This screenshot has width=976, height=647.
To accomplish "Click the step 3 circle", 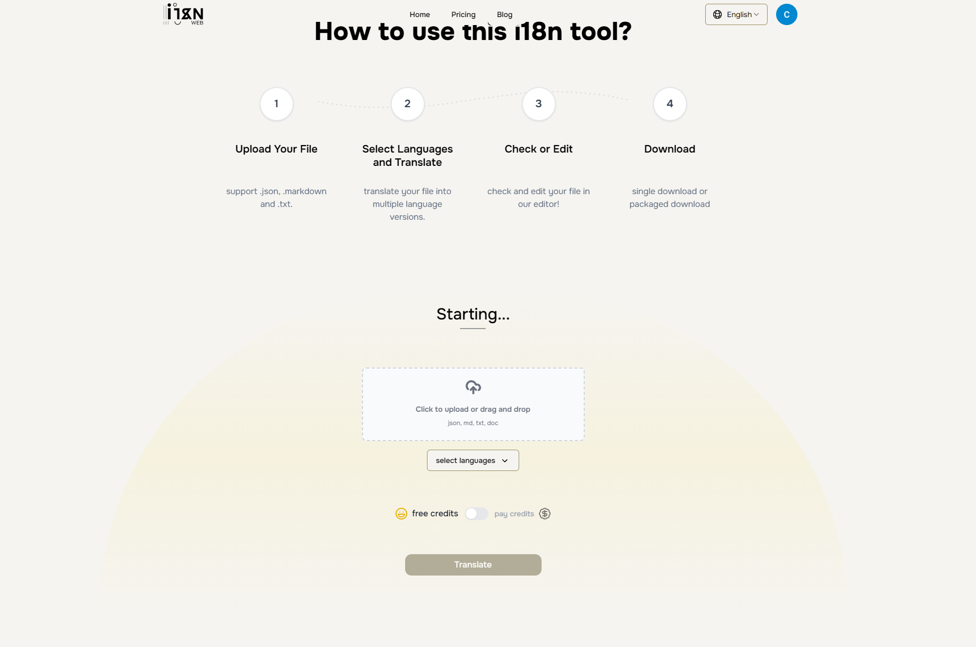I will click(x=538, y=103).
